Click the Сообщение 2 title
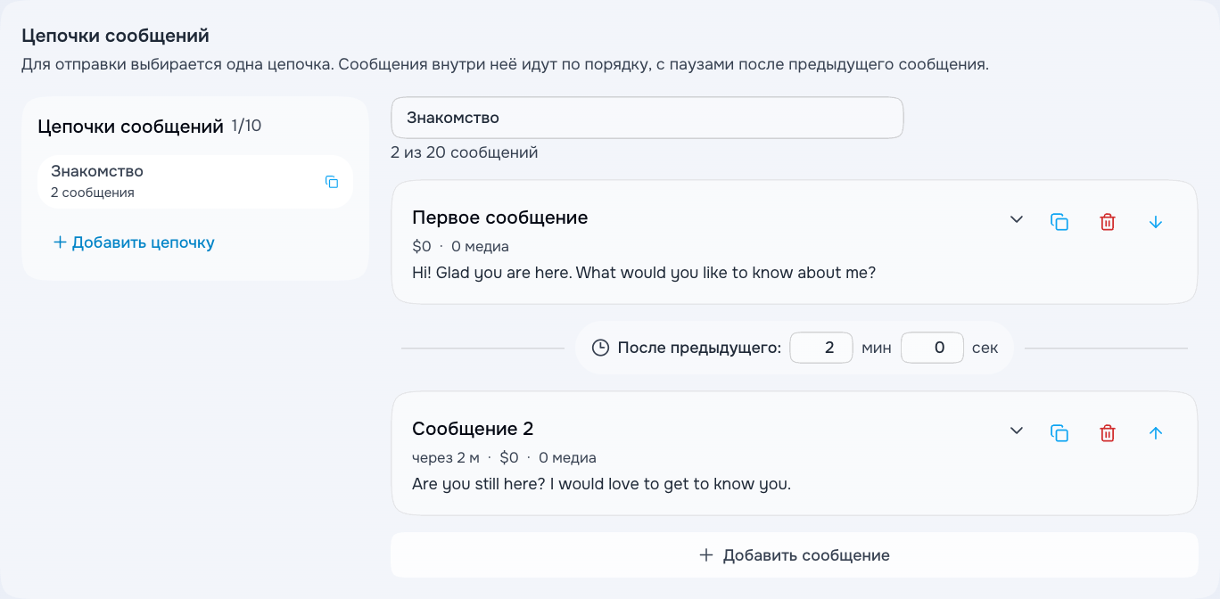 473,429
